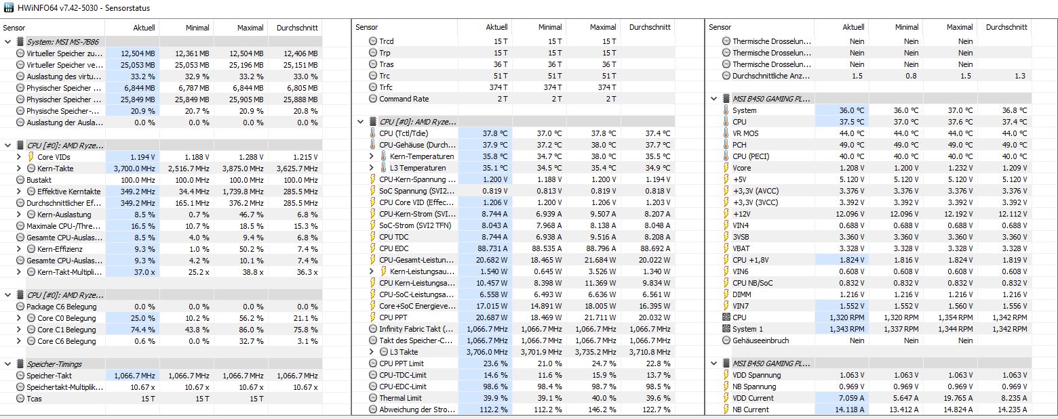Click lightning icon beside VDD Current
Viewport: 1058px width, 419px height.
[726, 398]
